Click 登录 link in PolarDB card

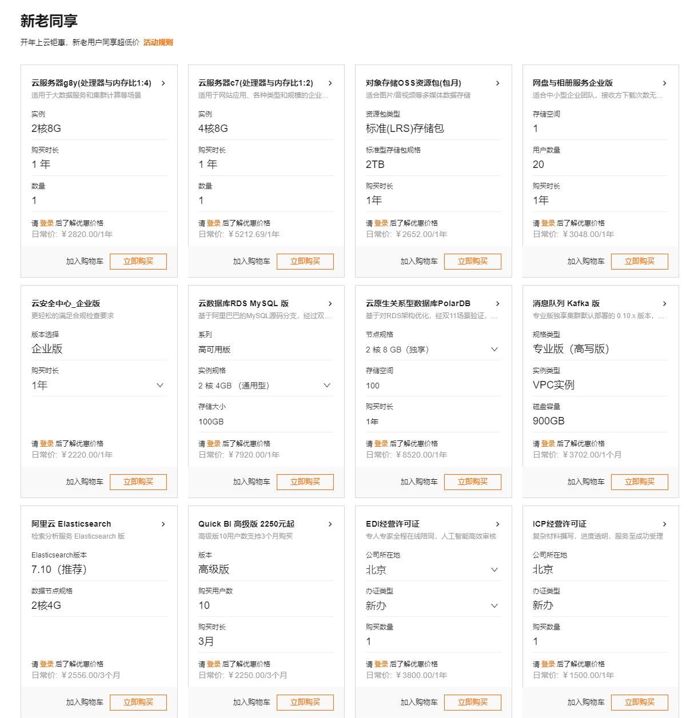click(381, 444)
